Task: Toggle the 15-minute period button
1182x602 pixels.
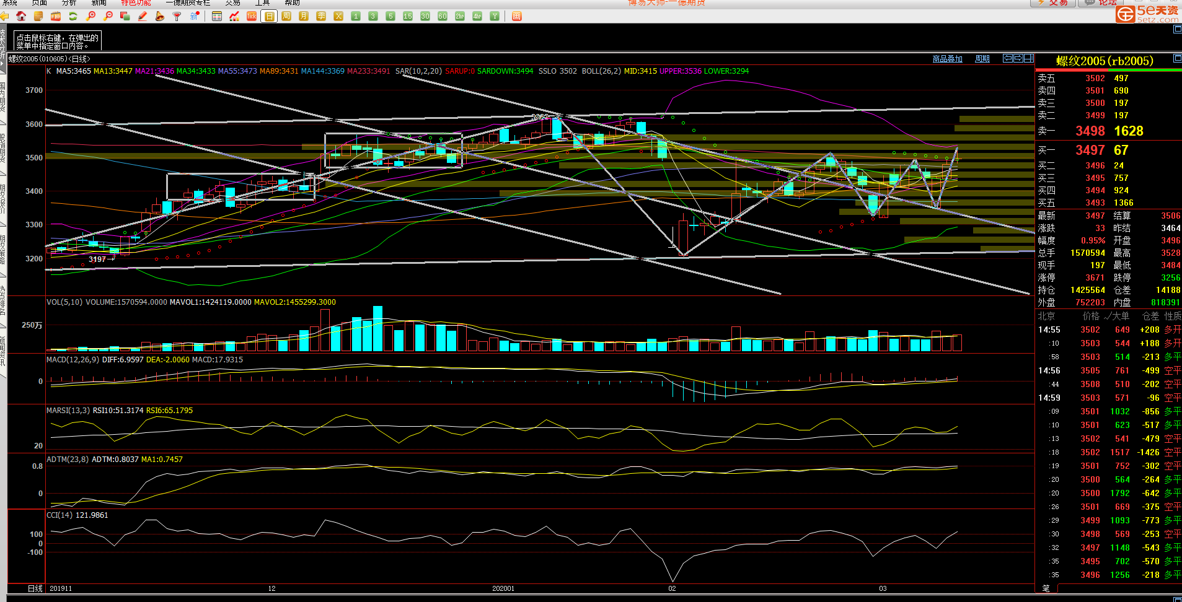Action: coord(408,16)
